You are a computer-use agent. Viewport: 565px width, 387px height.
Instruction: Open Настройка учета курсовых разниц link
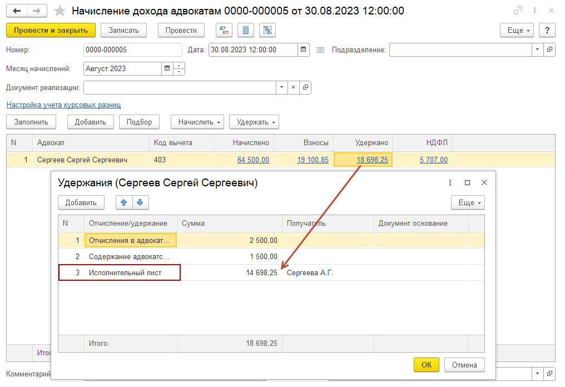click(63, 105)
